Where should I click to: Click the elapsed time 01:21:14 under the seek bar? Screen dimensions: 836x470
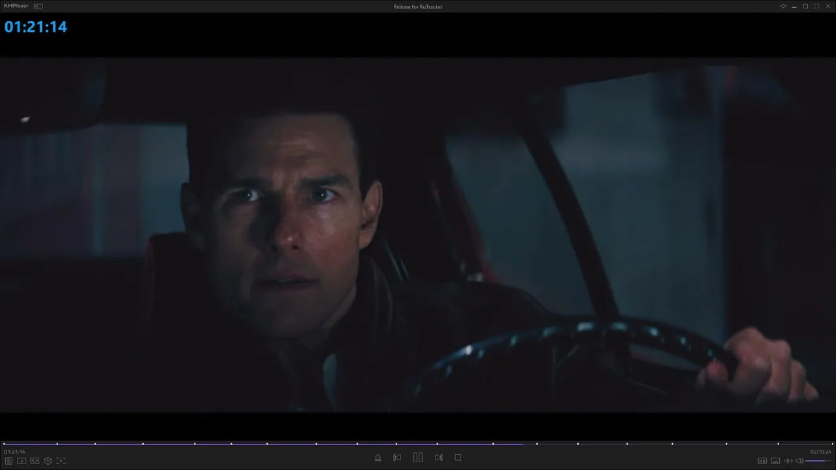(x=14, y=452)
